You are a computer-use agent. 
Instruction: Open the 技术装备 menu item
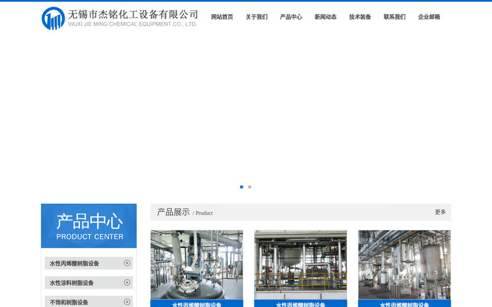[x=360, y=17]
